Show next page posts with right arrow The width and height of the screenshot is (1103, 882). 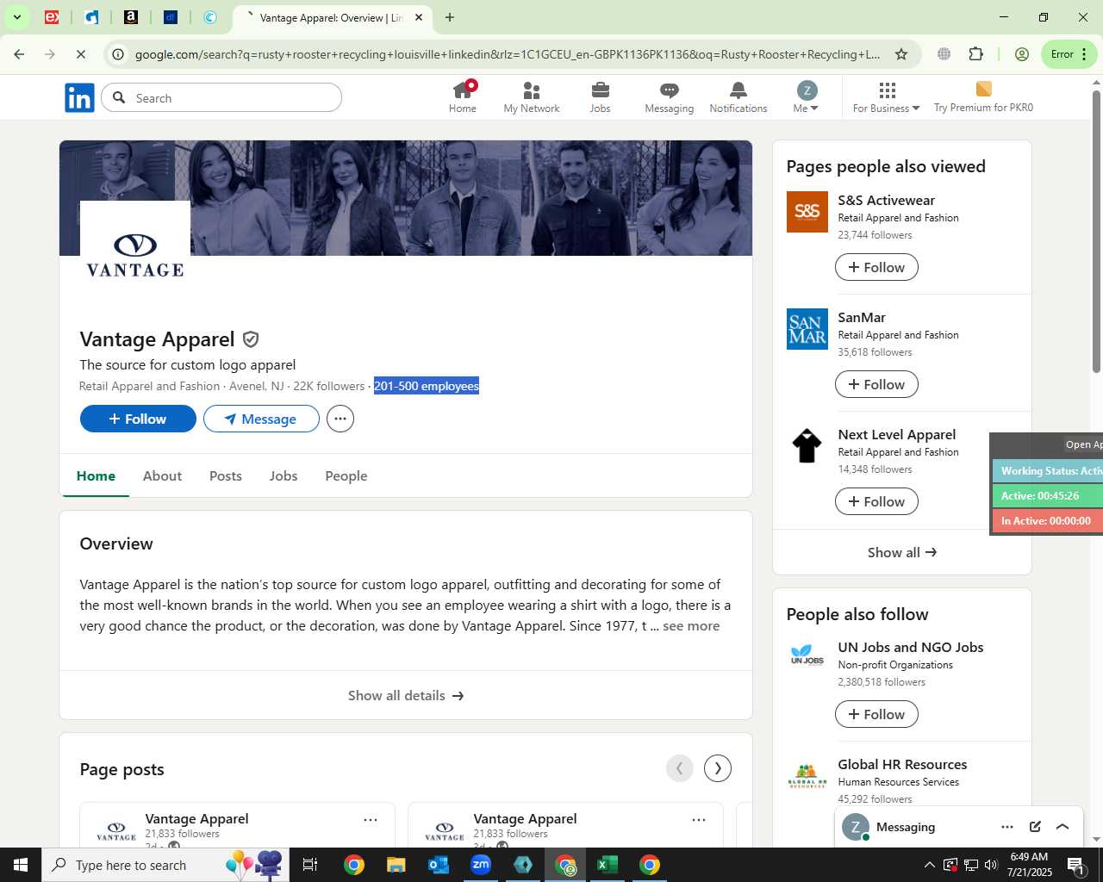click(718, 768)
